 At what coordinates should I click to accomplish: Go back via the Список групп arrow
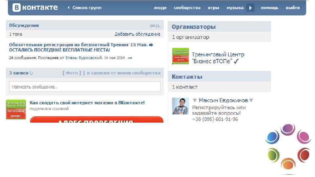pos(69,8)
